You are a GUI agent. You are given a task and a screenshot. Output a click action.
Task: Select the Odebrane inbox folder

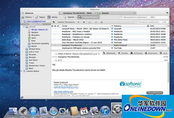click(x=35, y=24)
